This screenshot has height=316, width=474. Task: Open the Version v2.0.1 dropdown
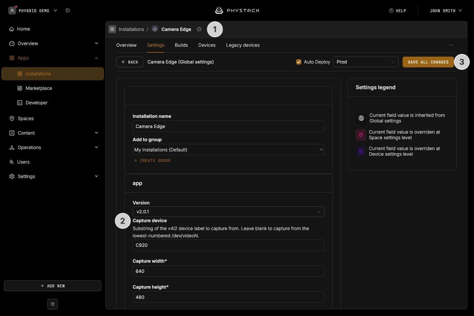(x=228, y=212)
